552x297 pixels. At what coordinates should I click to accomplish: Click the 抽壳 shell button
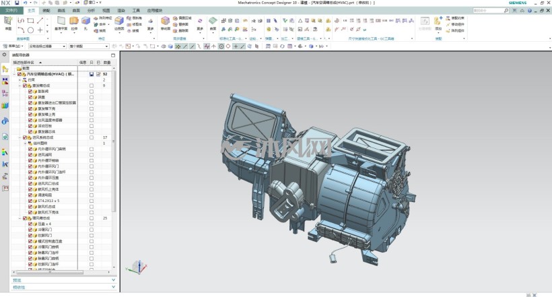pyautogui.click(x=100, y=31)
